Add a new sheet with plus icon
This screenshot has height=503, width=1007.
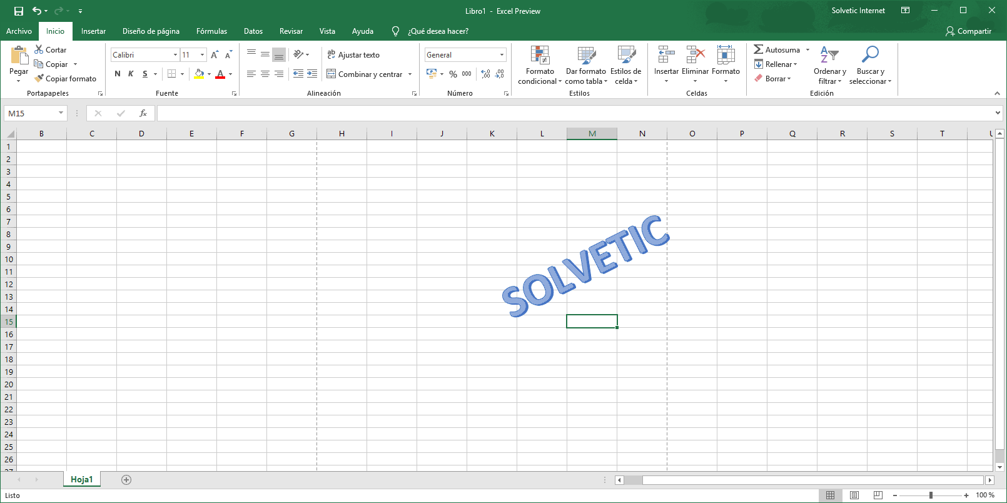coord(126,480)
